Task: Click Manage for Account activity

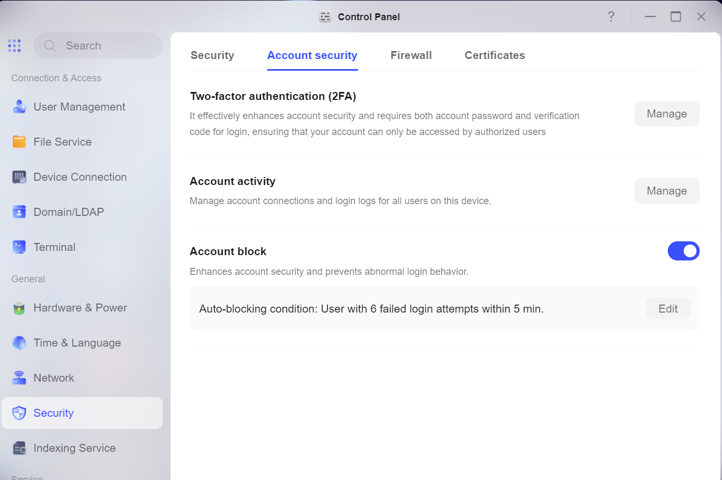Action: point(667,191)
